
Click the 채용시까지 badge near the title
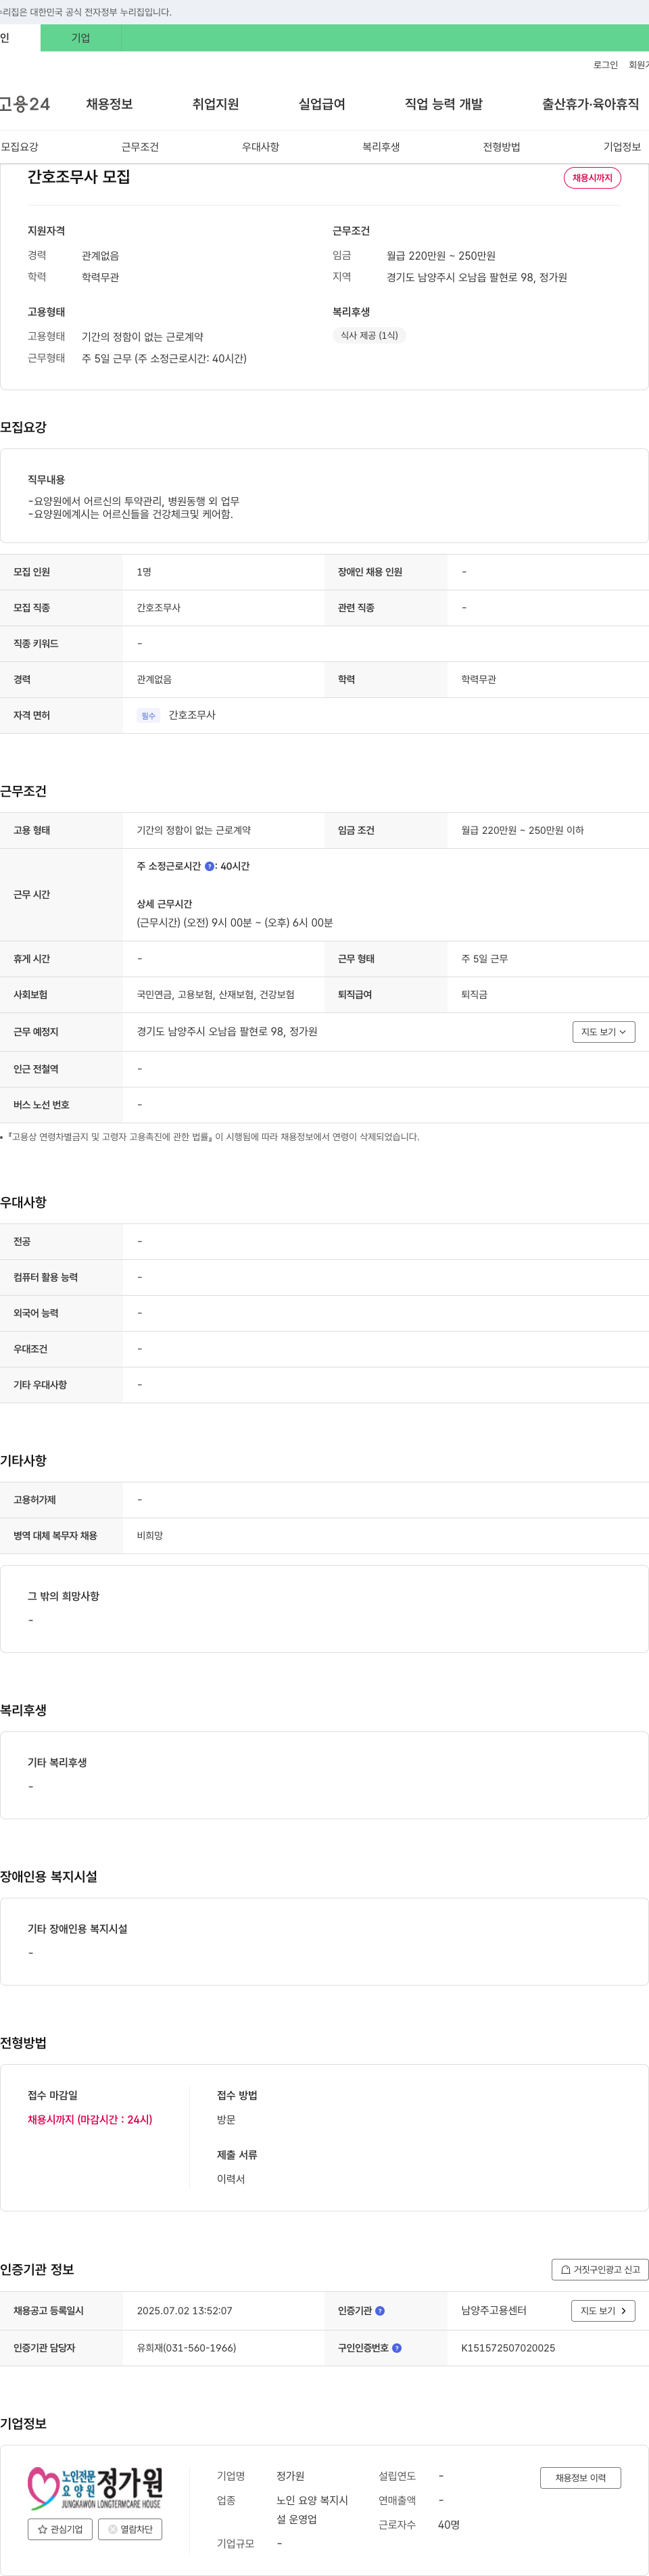[592, 178]
